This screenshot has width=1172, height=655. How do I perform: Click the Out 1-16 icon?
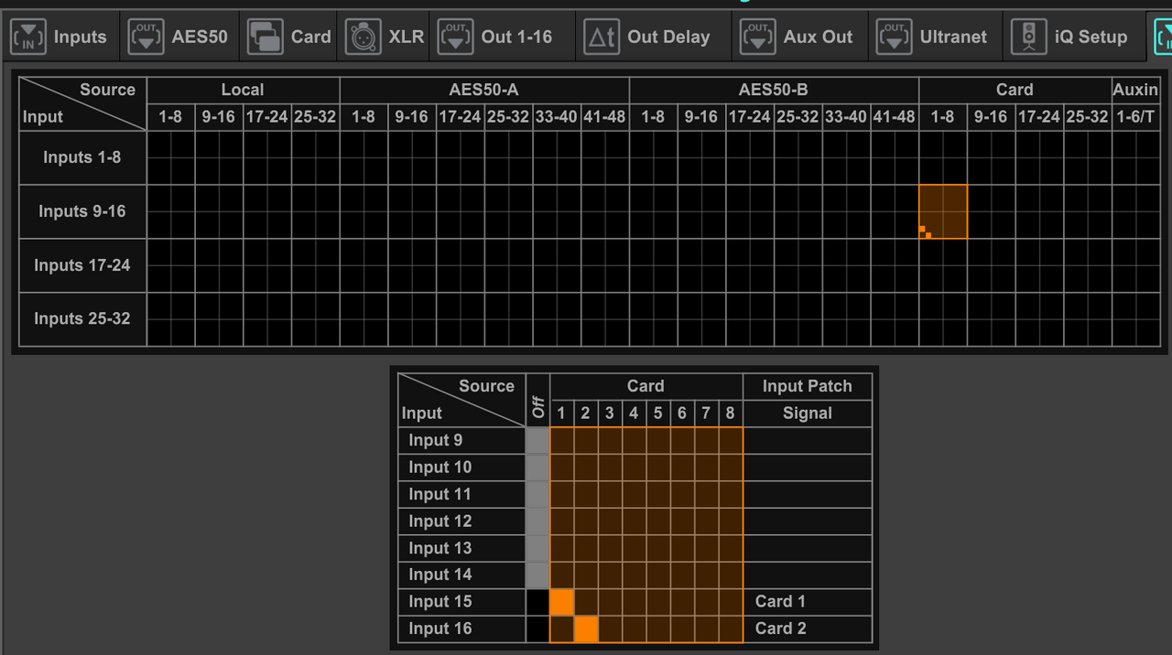click(455, 38)
